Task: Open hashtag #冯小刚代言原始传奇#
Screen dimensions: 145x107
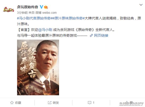Action: pos(34,18)
